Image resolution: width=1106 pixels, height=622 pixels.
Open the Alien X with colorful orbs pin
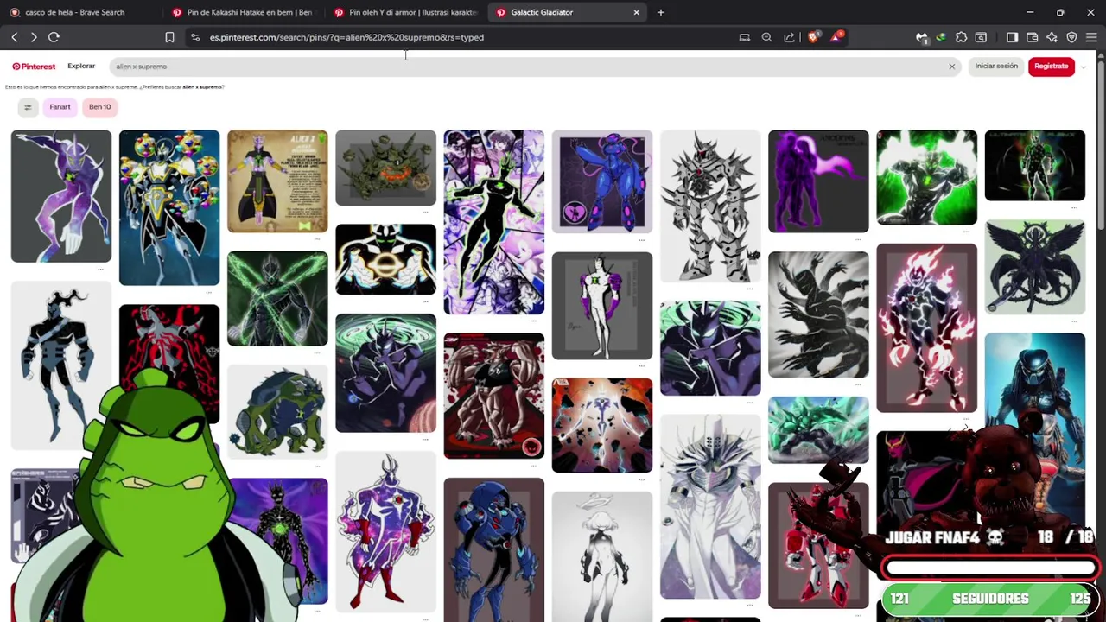[x=169, y=208]
